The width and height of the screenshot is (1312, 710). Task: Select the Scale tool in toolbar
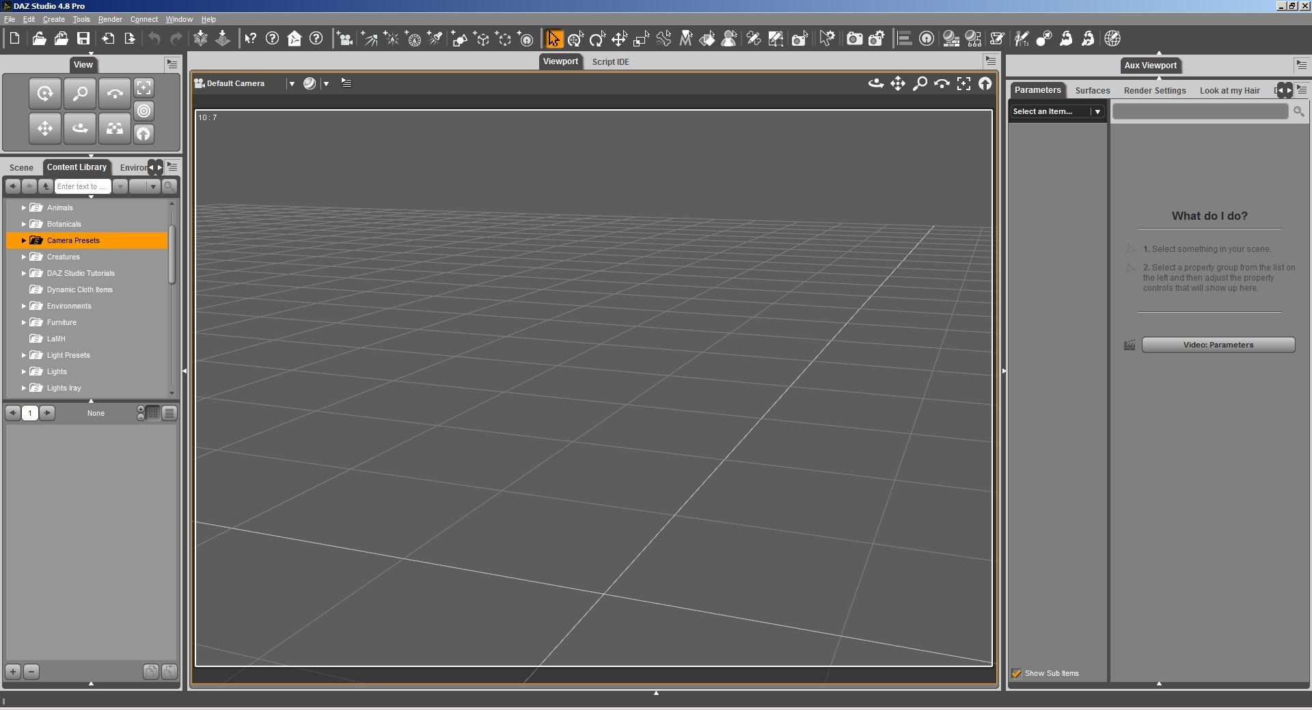[x=641, y=38]
